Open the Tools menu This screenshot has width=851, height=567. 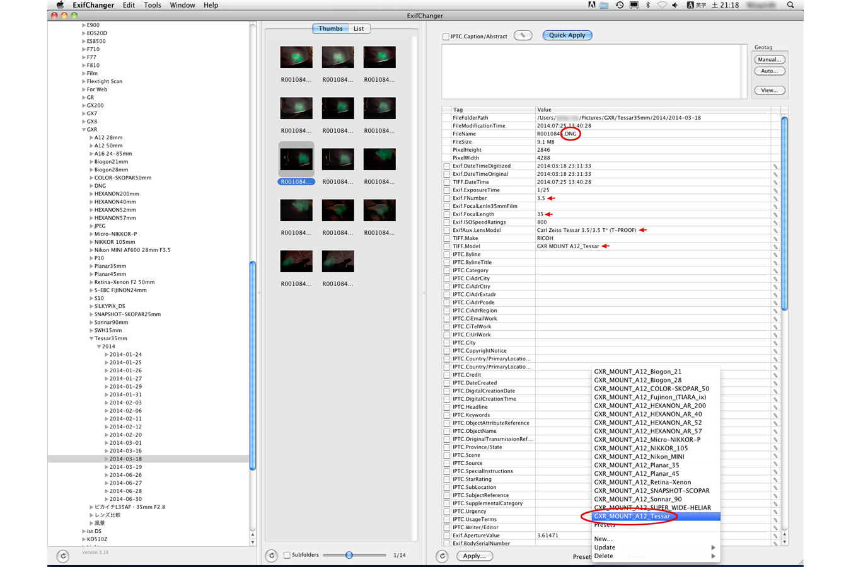tap(152, 5)
